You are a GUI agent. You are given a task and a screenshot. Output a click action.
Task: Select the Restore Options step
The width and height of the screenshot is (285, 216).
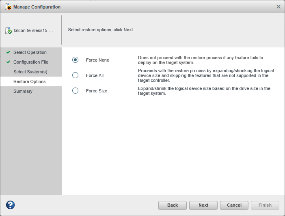tap(30, 81)
